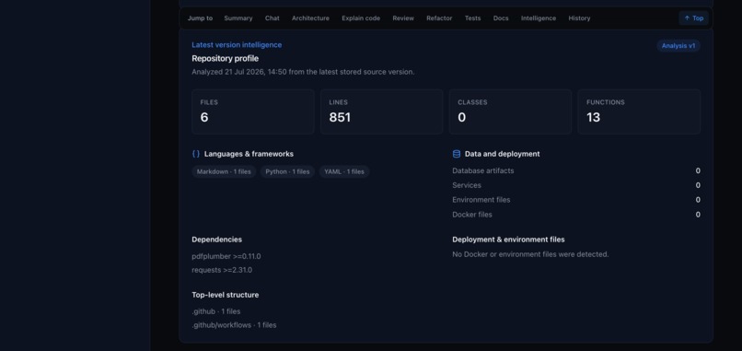
Task: Click the pdfplumber >=0.11.0 dependency
Action: click(226, 256)
